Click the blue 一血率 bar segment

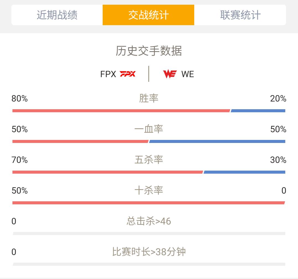click(x=217, y=142)
